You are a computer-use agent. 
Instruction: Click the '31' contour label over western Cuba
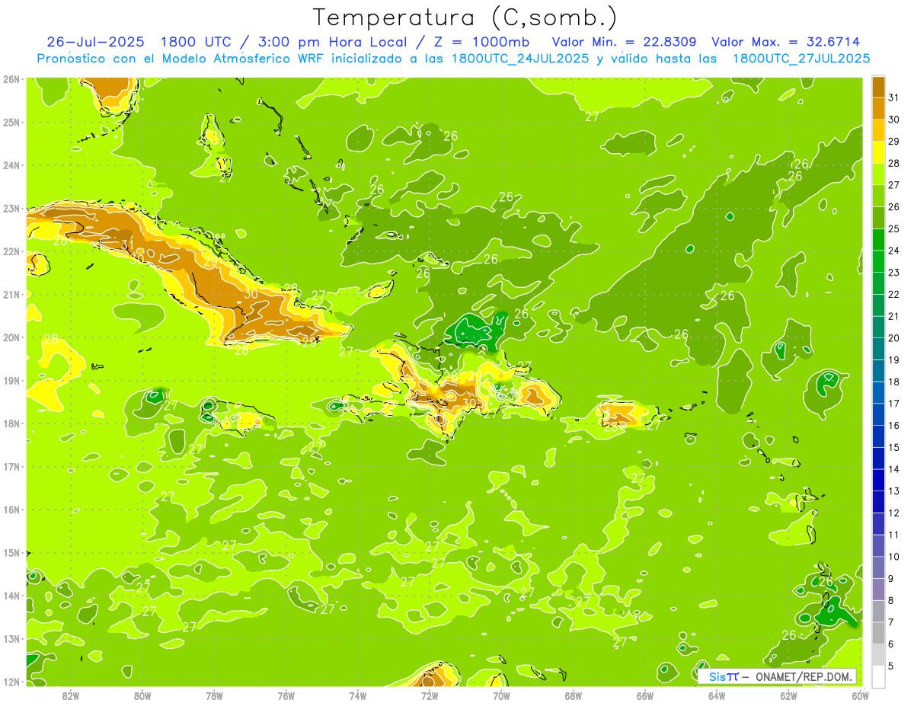128,245
